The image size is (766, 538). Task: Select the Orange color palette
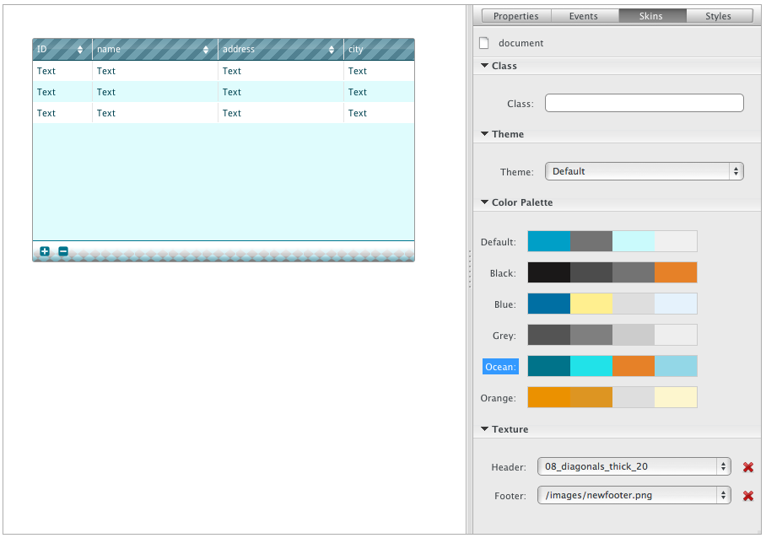click(612, 397)
